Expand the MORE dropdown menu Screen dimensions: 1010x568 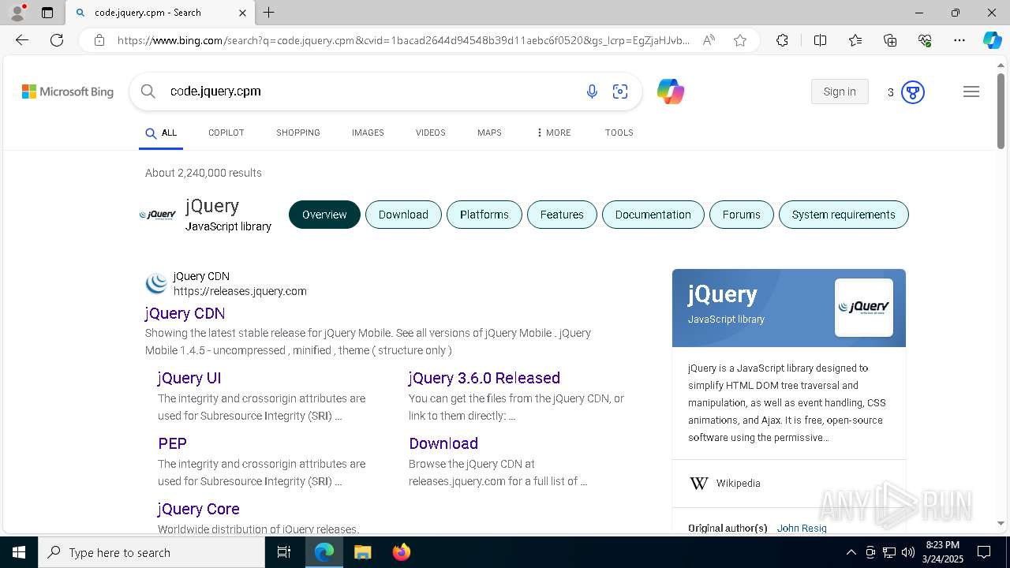click(553, 133)
